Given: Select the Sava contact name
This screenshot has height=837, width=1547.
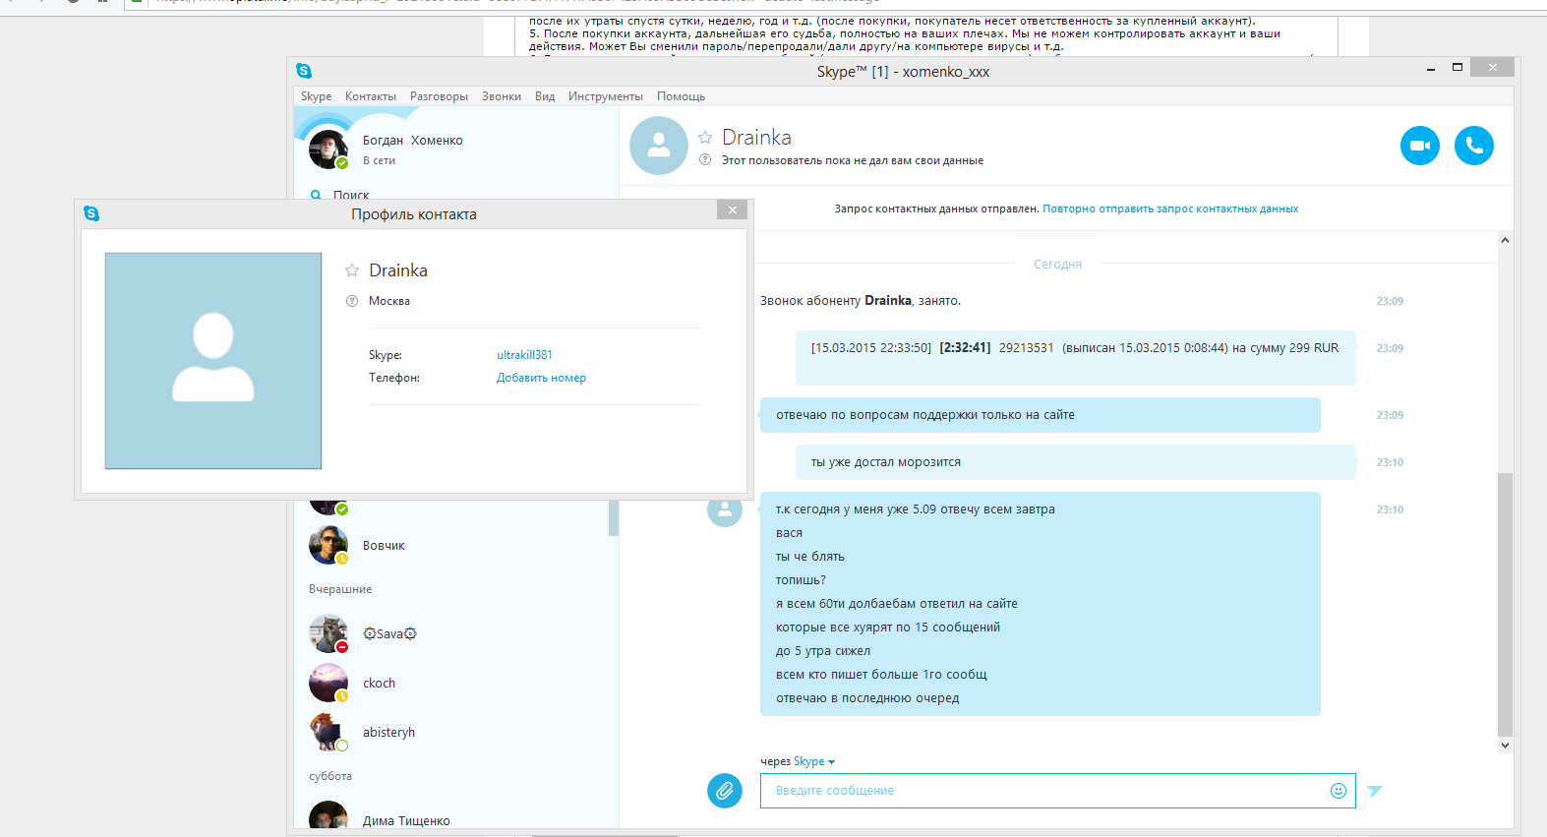Looking at the screenshot, I should pyautogui.click(x=389, y=633).
